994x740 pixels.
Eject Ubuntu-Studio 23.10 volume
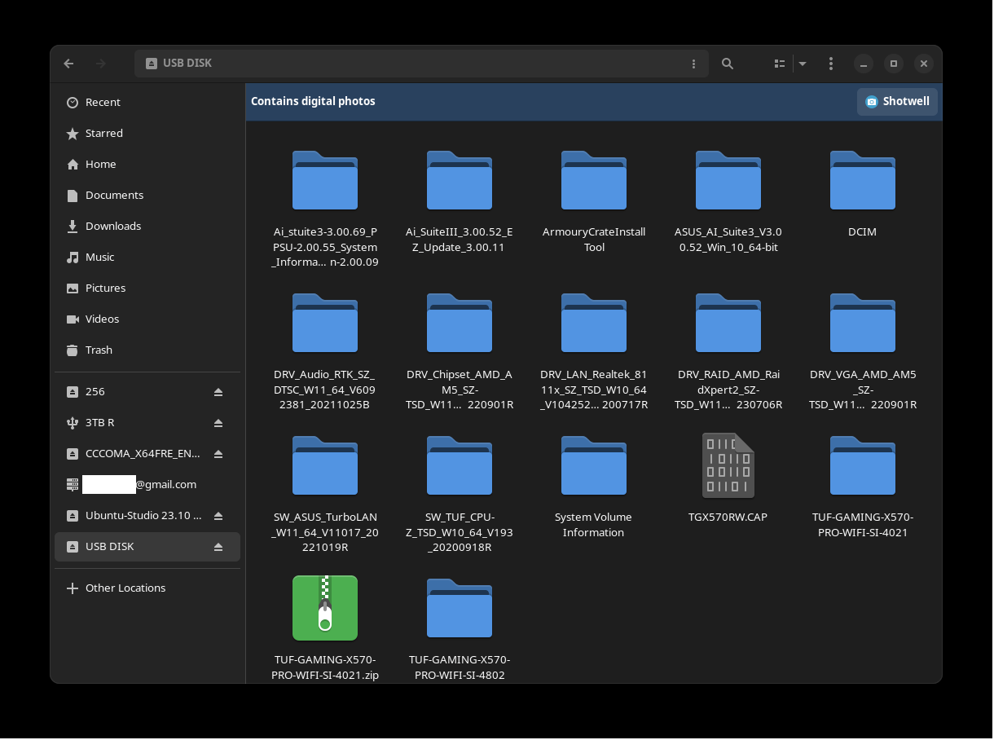tap(218, 516)
